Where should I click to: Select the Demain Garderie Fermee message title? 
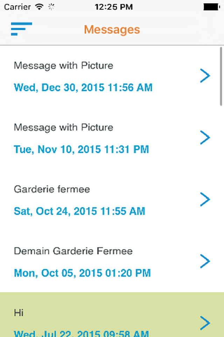coord(73,251)
